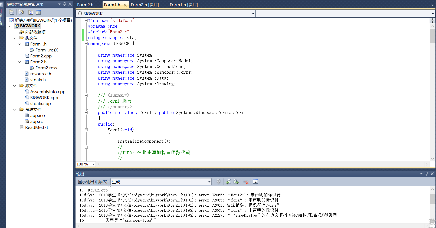
Task: Collapse the #include region at first line
Action: pyautogui.click(x=86, y=21)
